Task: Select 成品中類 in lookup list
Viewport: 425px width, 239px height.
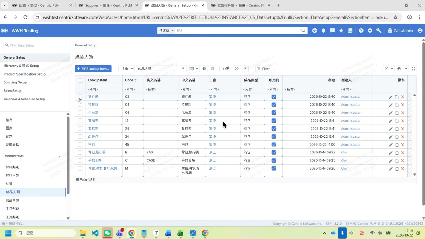Action: (12, 200)
